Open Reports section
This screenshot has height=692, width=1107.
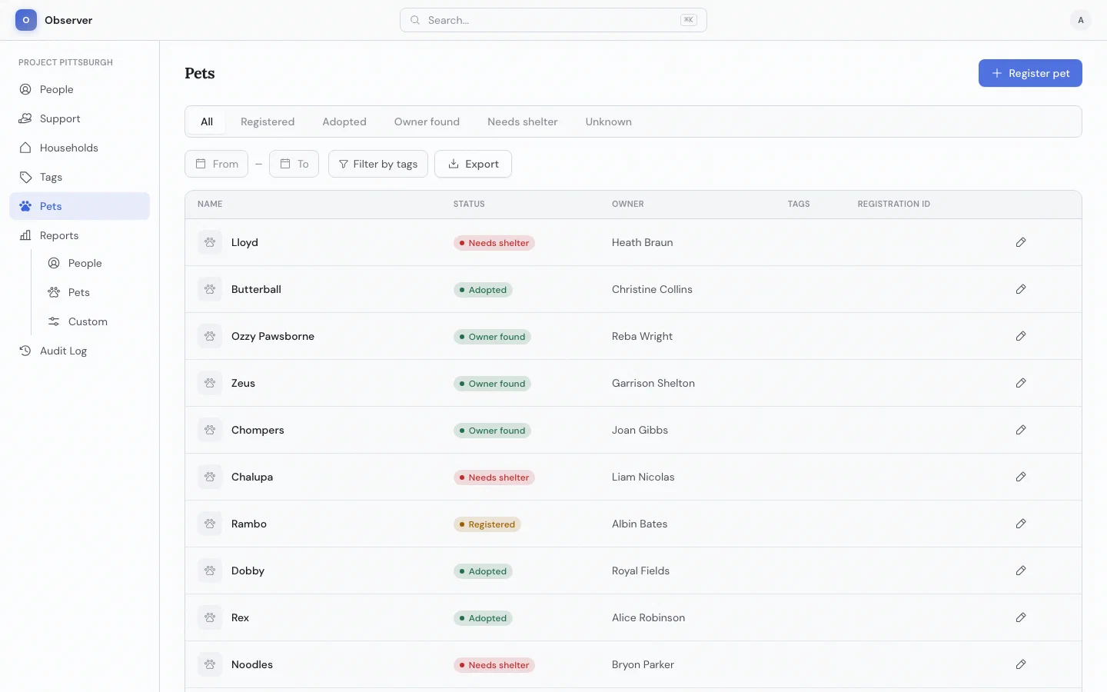(x=79, y=235)
